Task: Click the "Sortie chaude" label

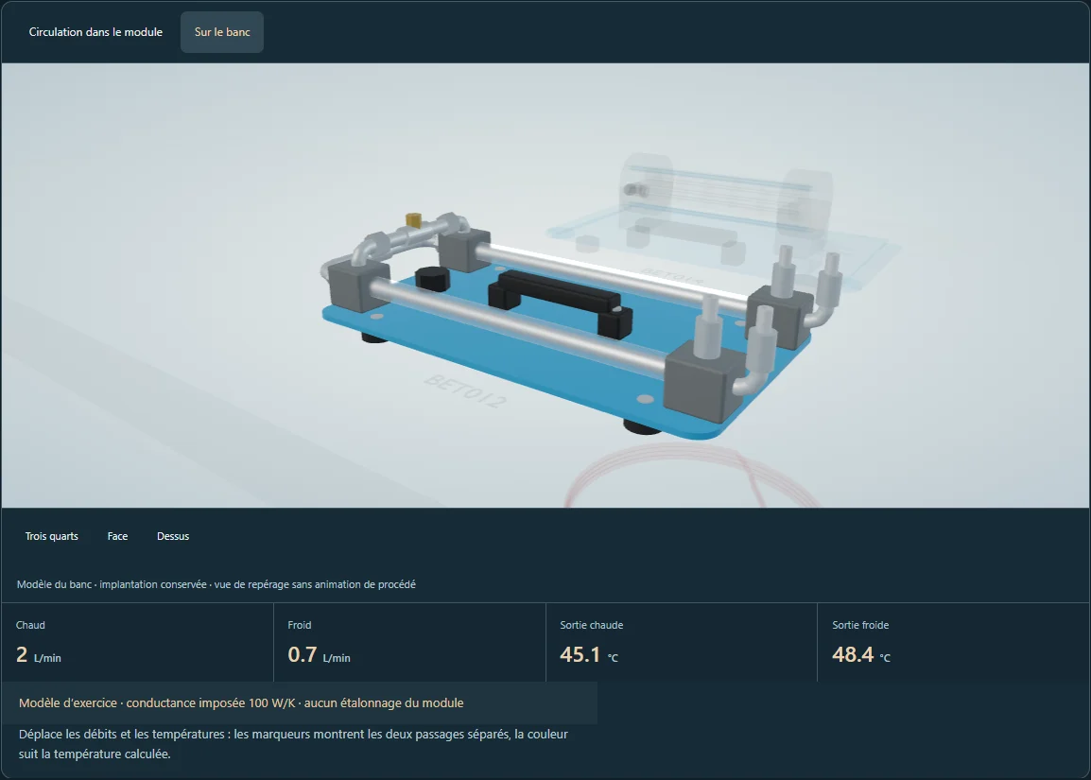Action: click(x=592, y=625)
